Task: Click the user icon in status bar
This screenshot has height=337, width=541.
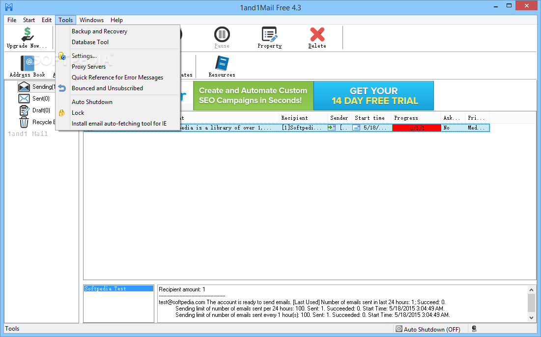Action: (474, 329)
